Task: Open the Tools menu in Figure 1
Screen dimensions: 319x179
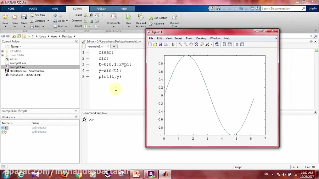Action: click(x=189, y=38)
